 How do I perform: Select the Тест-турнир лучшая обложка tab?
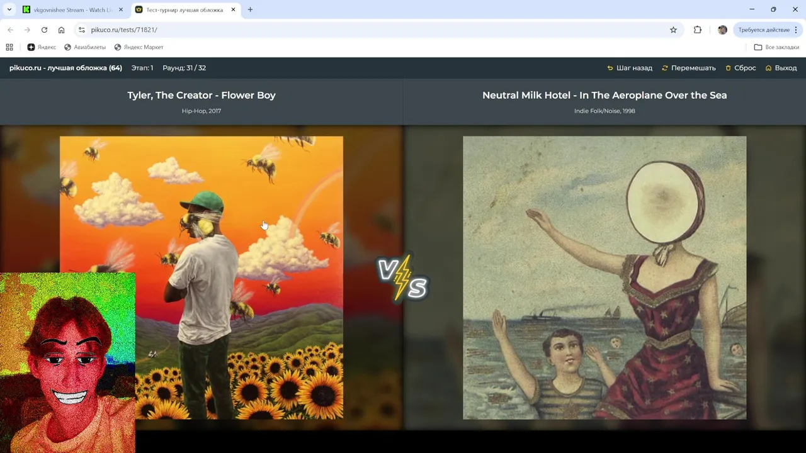click(x=186, y=9)
